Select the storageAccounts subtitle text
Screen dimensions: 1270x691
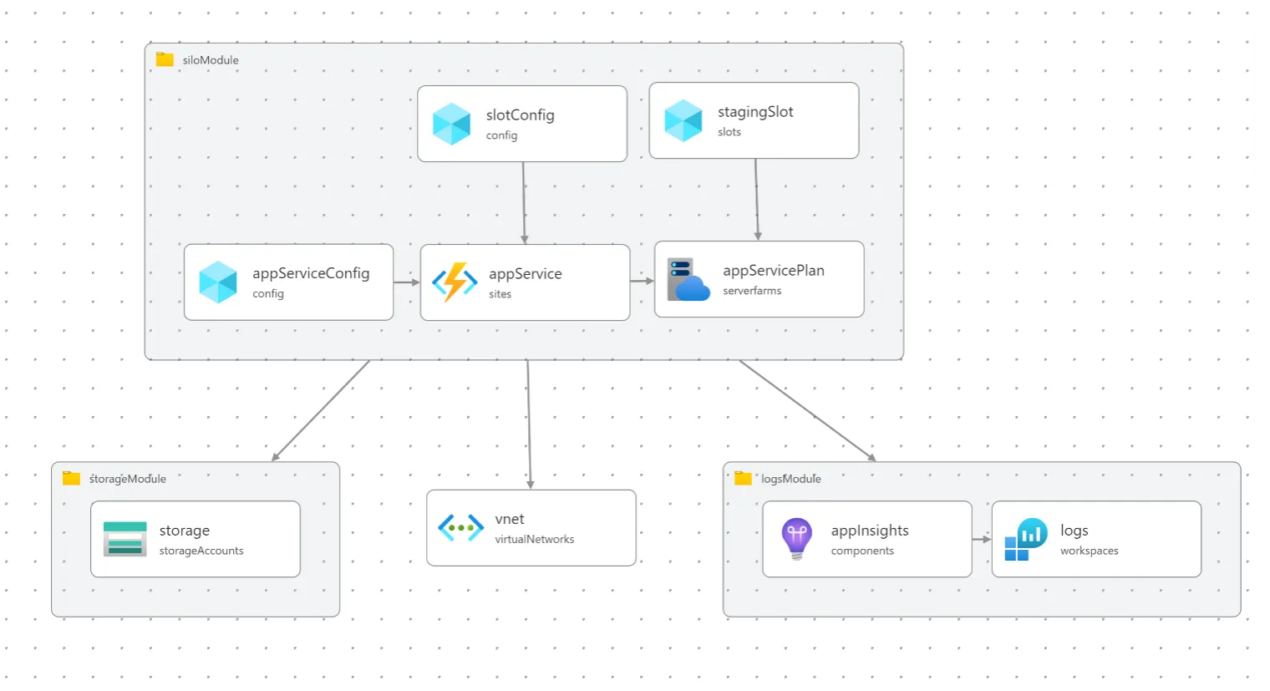(201, 551)
